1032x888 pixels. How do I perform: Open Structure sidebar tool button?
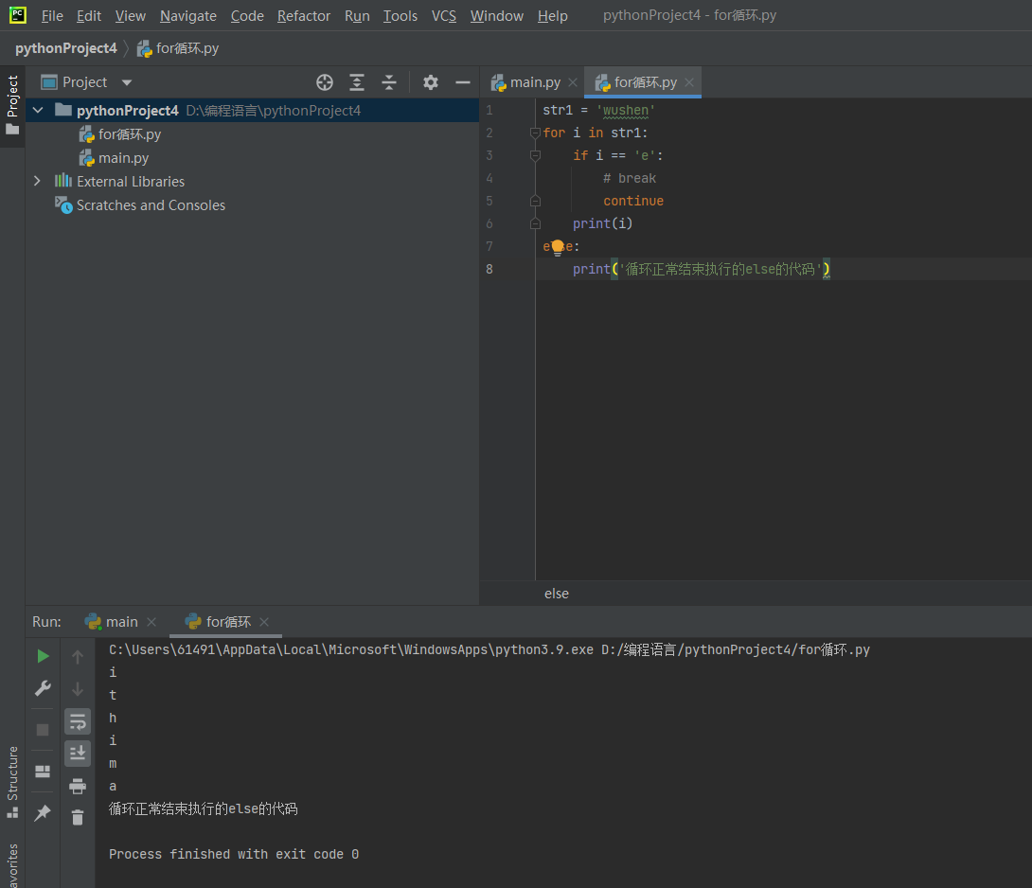(12, 782)
